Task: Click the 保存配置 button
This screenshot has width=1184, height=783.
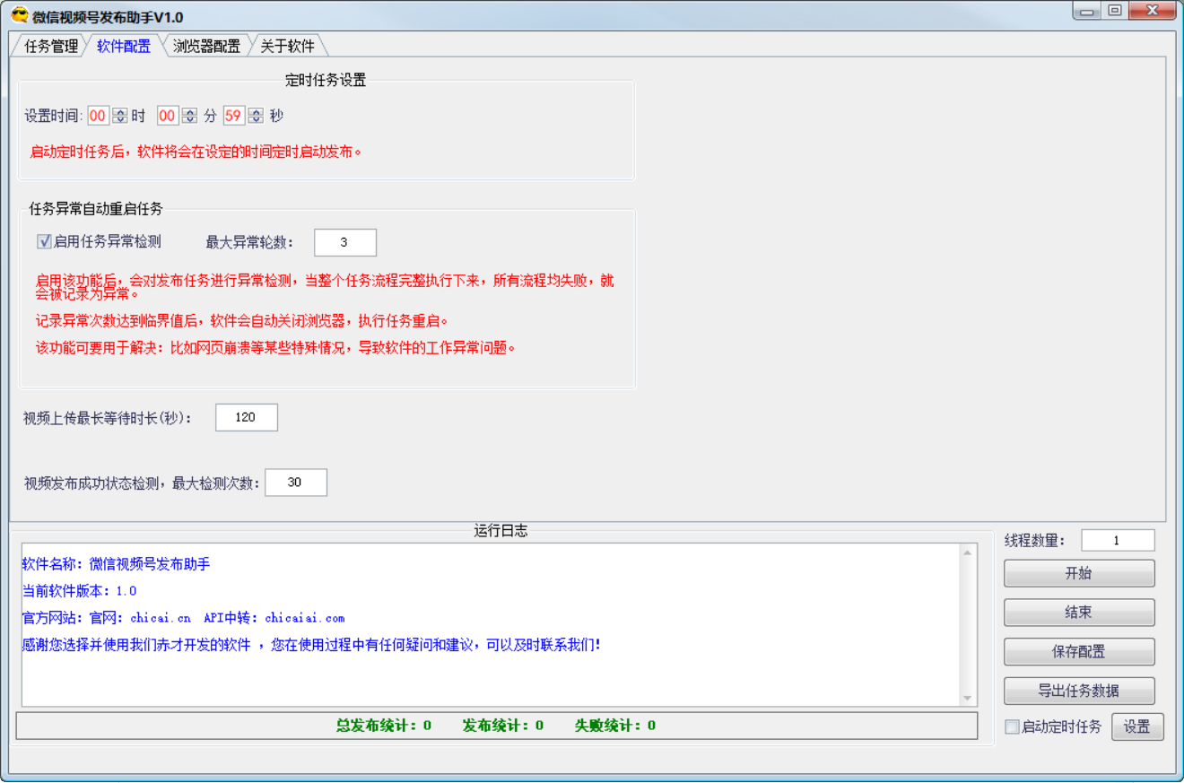Action: point(1079,652)
